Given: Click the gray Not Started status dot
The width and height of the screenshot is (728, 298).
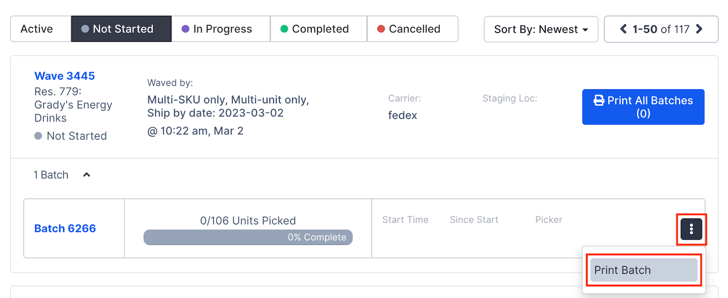Looking at the screenshot, I should pyautogui.click(x=38, y=136).
